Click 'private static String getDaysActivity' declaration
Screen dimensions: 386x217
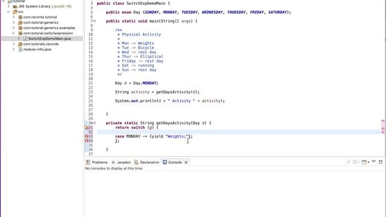tap(148, 123)
